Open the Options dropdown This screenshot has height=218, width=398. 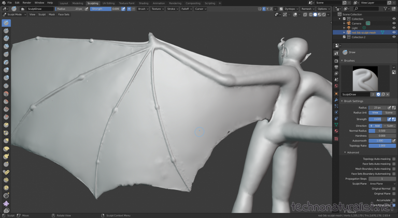coord(323,9)
